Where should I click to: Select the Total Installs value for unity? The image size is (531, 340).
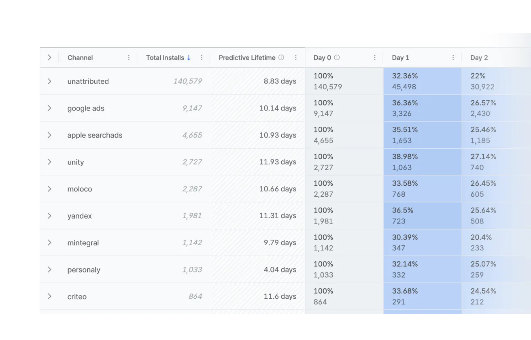point(192,161)
